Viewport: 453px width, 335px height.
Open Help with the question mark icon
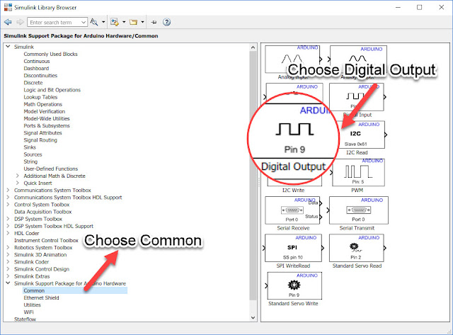coord(167,22)
